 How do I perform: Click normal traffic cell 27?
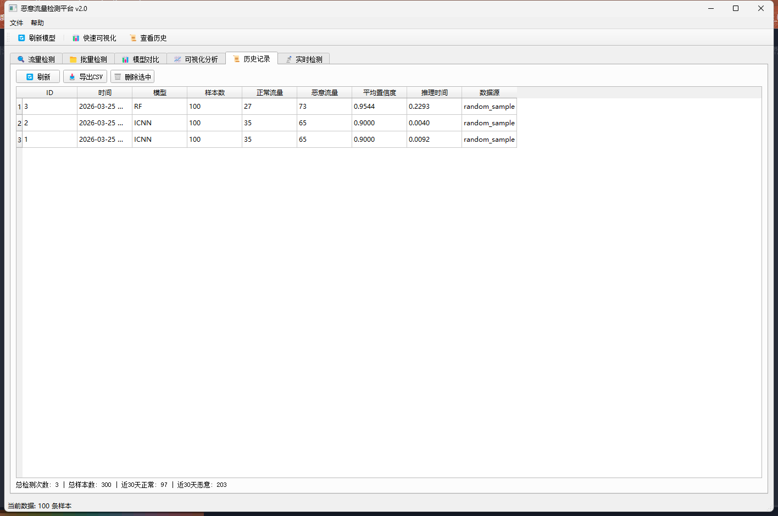pyautogui.click(x=270, y=107)
